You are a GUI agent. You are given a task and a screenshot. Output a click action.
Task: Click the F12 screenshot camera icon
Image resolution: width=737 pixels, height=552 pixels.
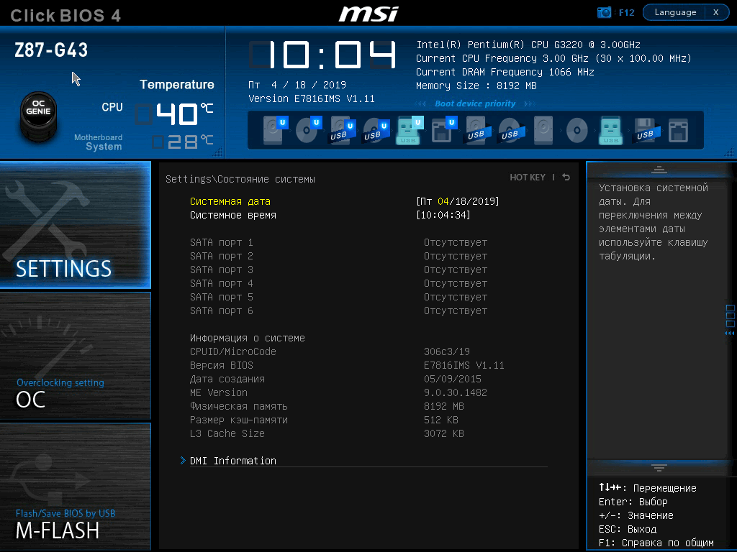[604, 12]
